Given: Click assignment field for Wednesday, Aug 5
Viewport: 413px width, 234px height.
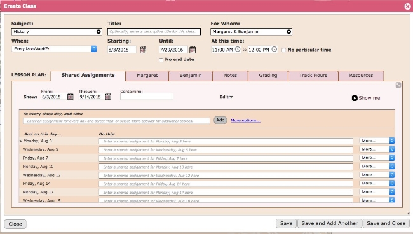Looking at the screenshot, I should pyautogui.click(x=226, y=150).
